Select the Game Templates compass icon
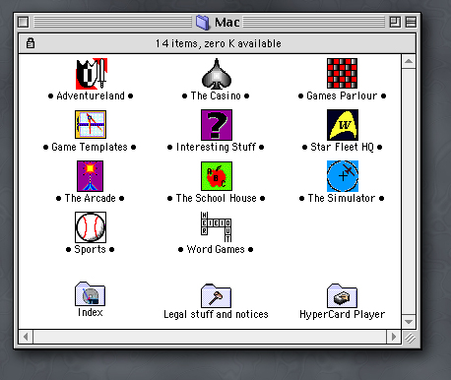 click(91, 125)
